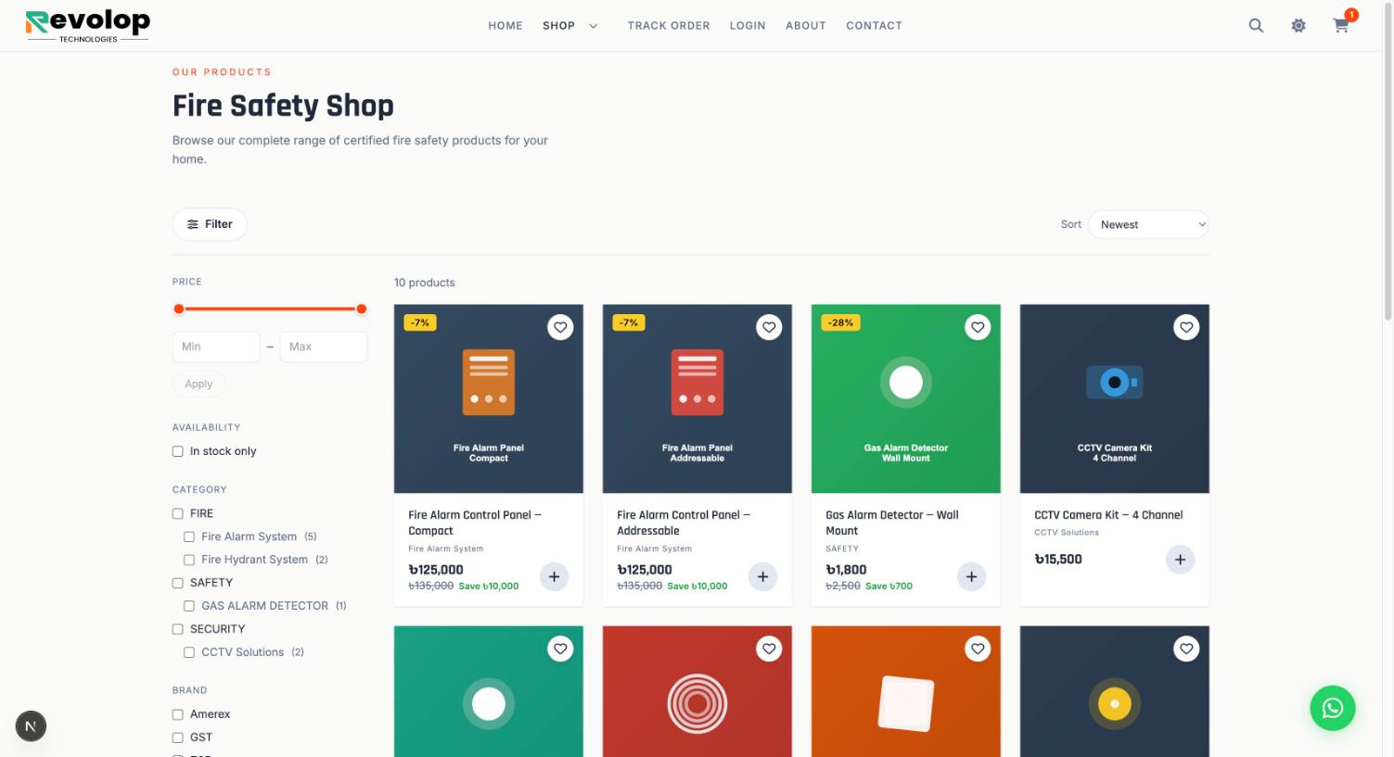1394x757 pixels.
Task: Toggle the Filter panel button
Action: click(x=210, y=224)
